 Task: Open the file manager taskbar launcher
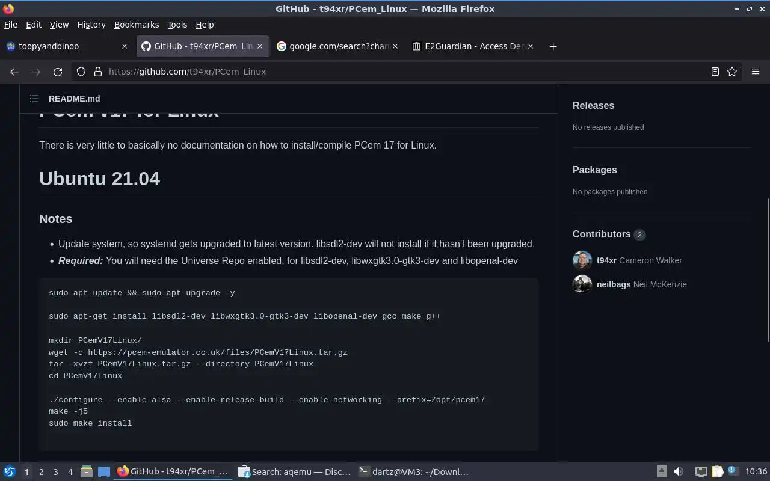(87, 472)
